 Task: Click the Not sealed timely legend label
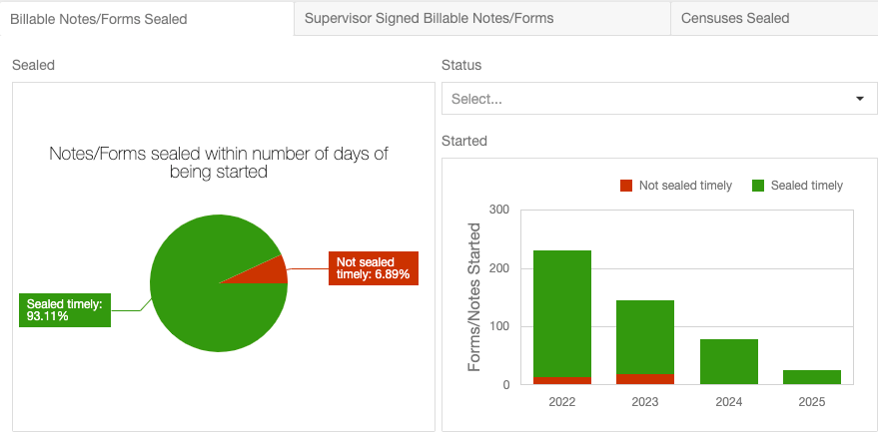(685, 186)
